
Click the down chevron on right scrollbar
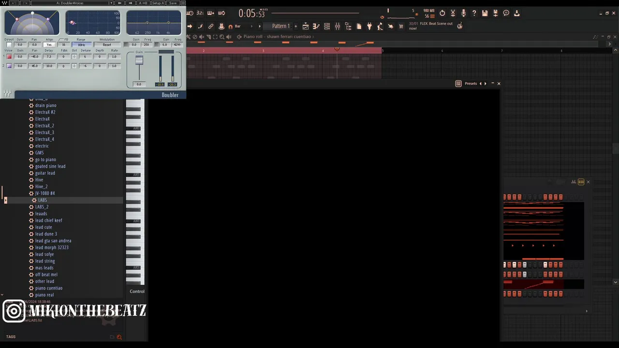pyautogui.click(x=615, y=282)
